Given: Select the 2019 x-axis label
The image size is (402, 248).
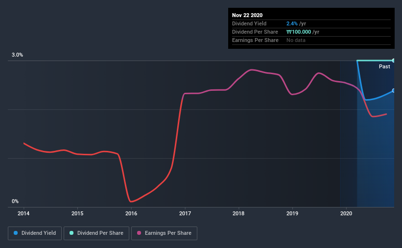Looking at the screenshot, I should (292, 213).
